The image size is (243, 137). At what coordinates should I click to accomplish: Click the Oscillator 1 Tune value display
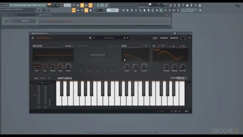point(36,66)
